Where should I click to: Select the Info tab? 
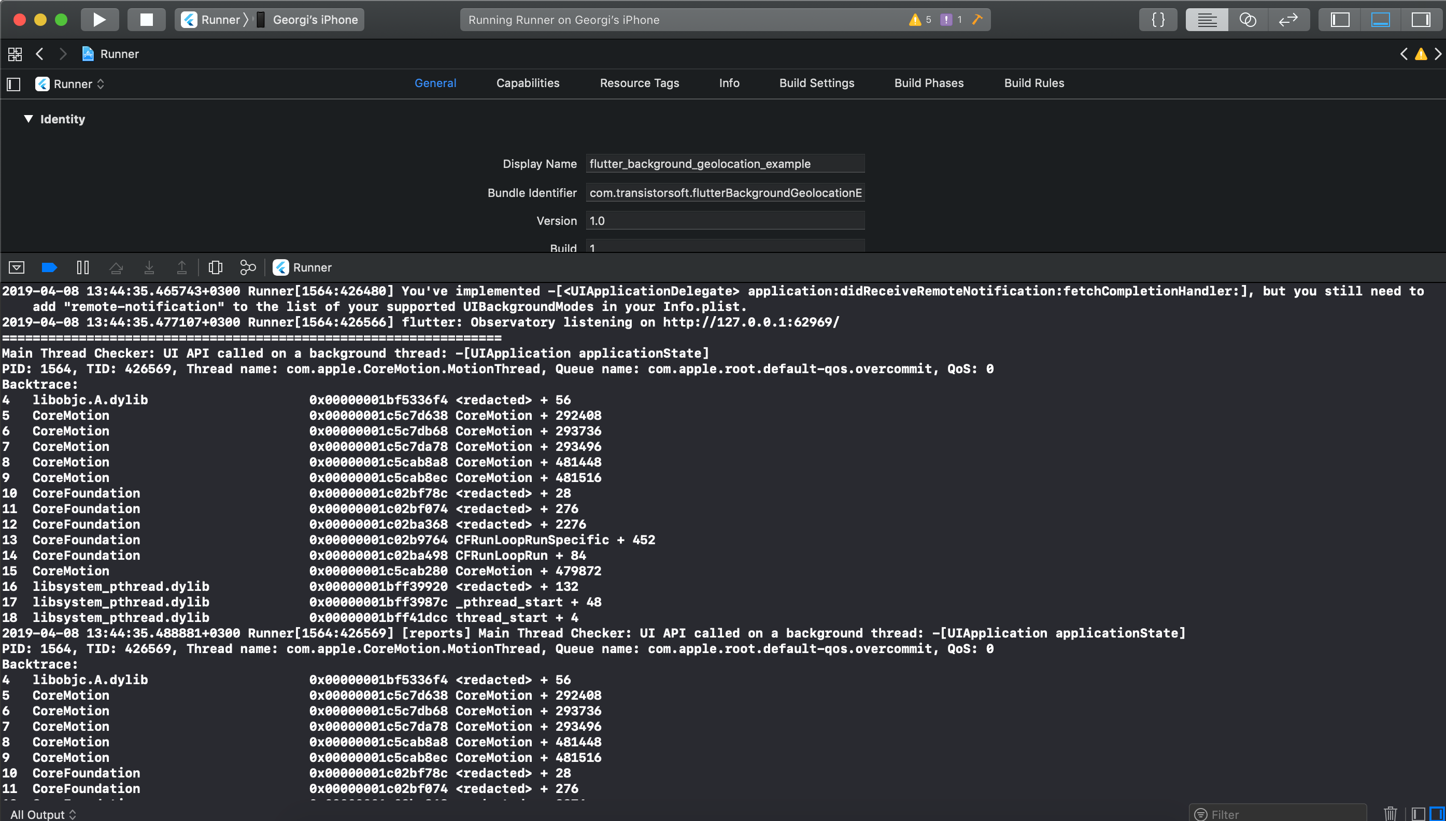click(729, 83)
